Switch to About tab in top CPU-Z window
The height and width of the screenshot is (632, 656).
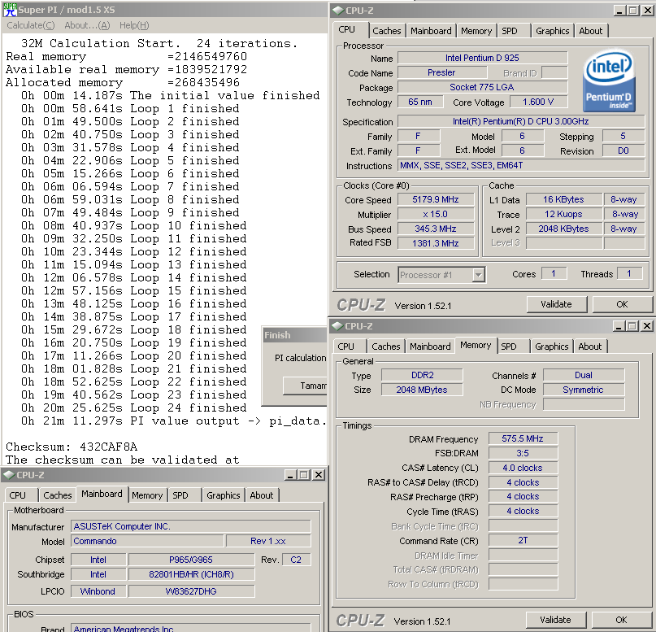591,31
